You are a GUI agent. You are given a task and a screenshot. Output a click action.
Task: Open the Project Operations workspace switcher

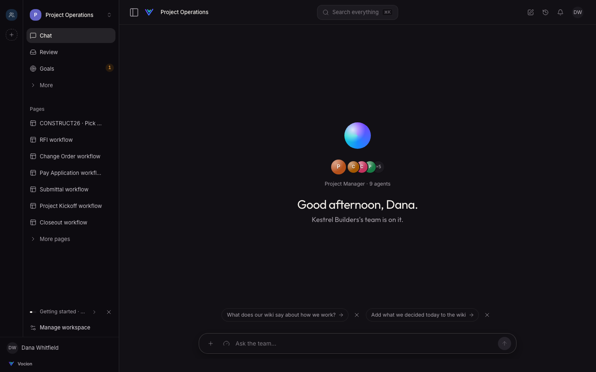point(71,15)
